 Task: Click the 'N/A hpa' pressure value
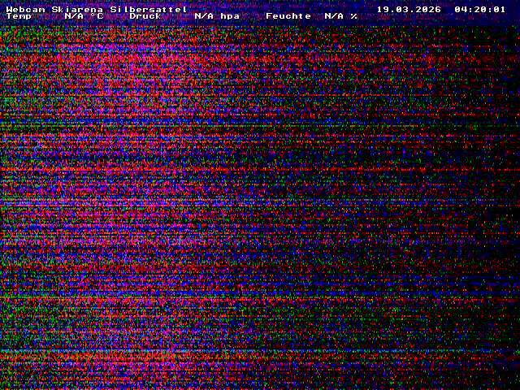tap(217, 16)
